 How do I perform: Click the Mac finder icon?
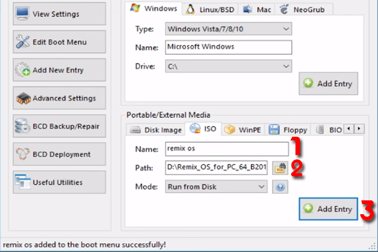click(248, 9)
